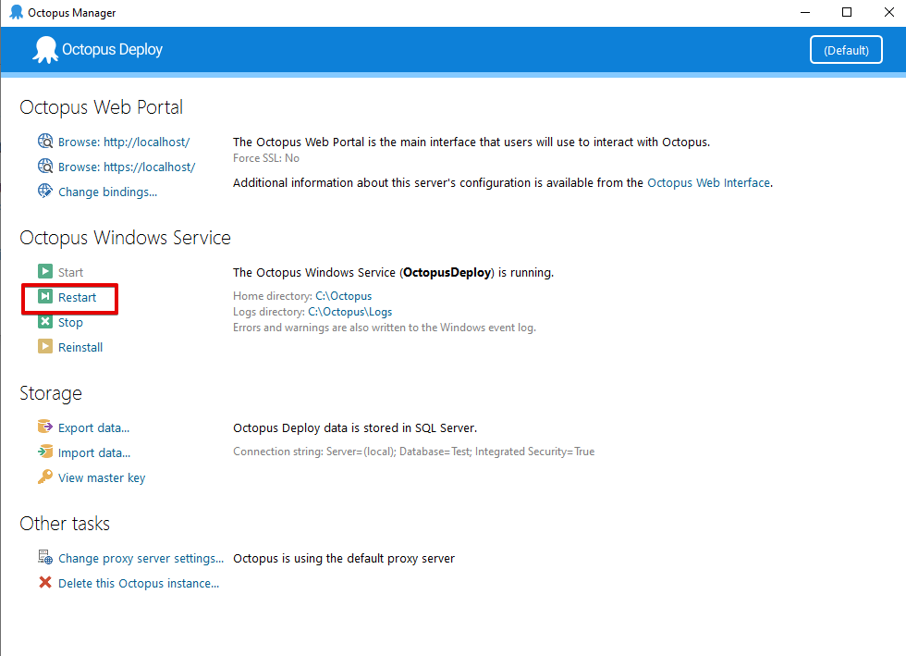
Task: Open home directory C:\Octopus link
Action: (x=343, y=296)
